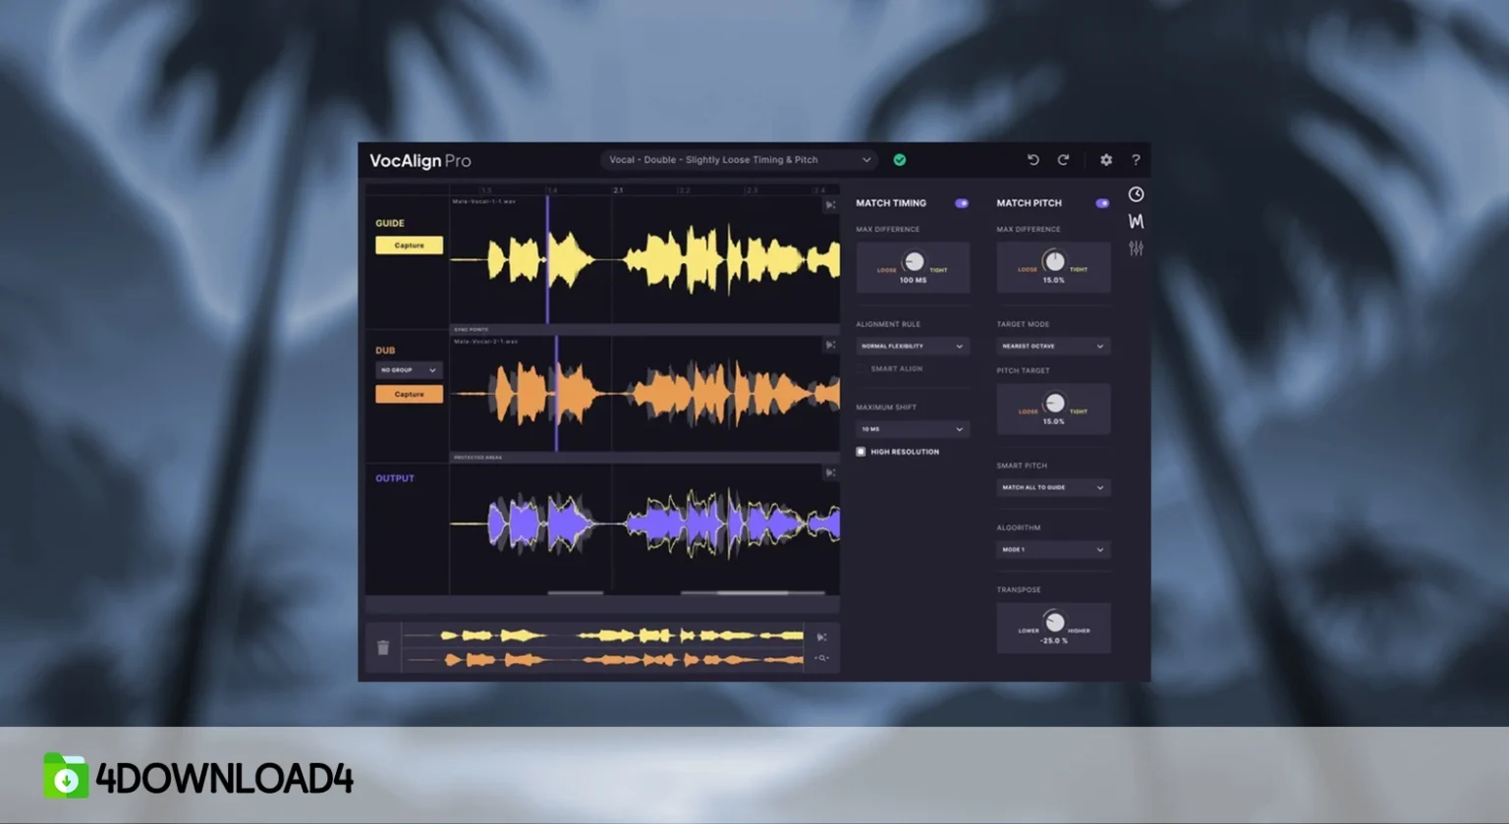Click the green checkmark status icon
This screenshot has height=824, width=1509.
point(900,160)
